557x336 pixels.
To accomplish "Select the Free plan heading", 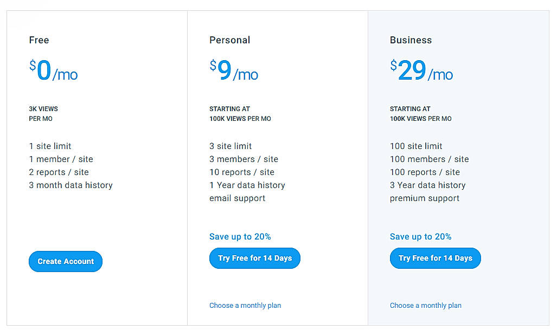I will 39,40.
